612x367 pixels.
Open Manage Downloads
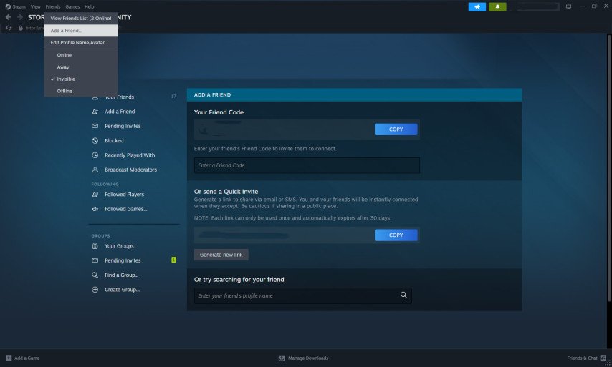[308, 358]
